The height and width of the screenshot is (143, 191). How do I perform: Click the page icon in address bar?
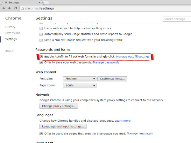coord(22,8)
